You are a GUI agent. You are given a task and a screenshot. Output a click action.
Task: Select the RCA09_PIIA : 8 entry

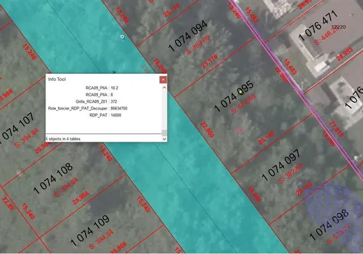(99, 95)
